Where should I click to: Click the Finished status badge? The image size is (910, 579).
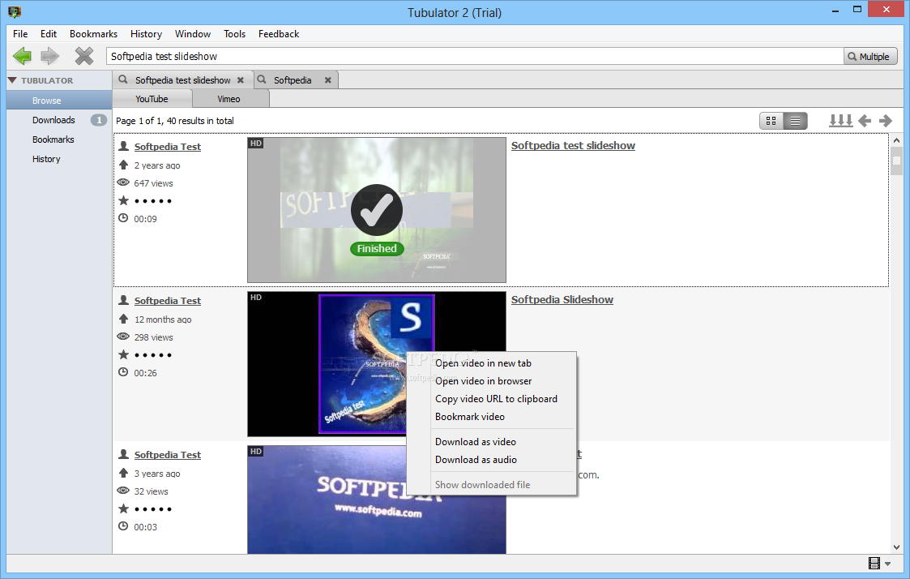tap(377, 249)
